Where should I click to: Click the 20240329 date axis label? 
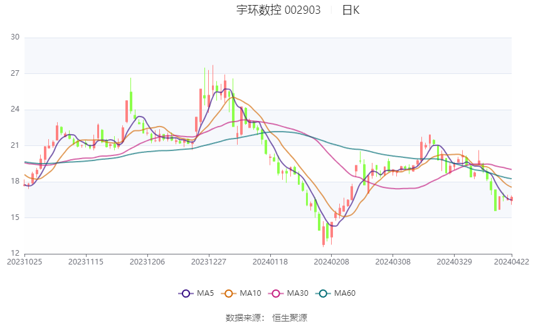(454, 262)
